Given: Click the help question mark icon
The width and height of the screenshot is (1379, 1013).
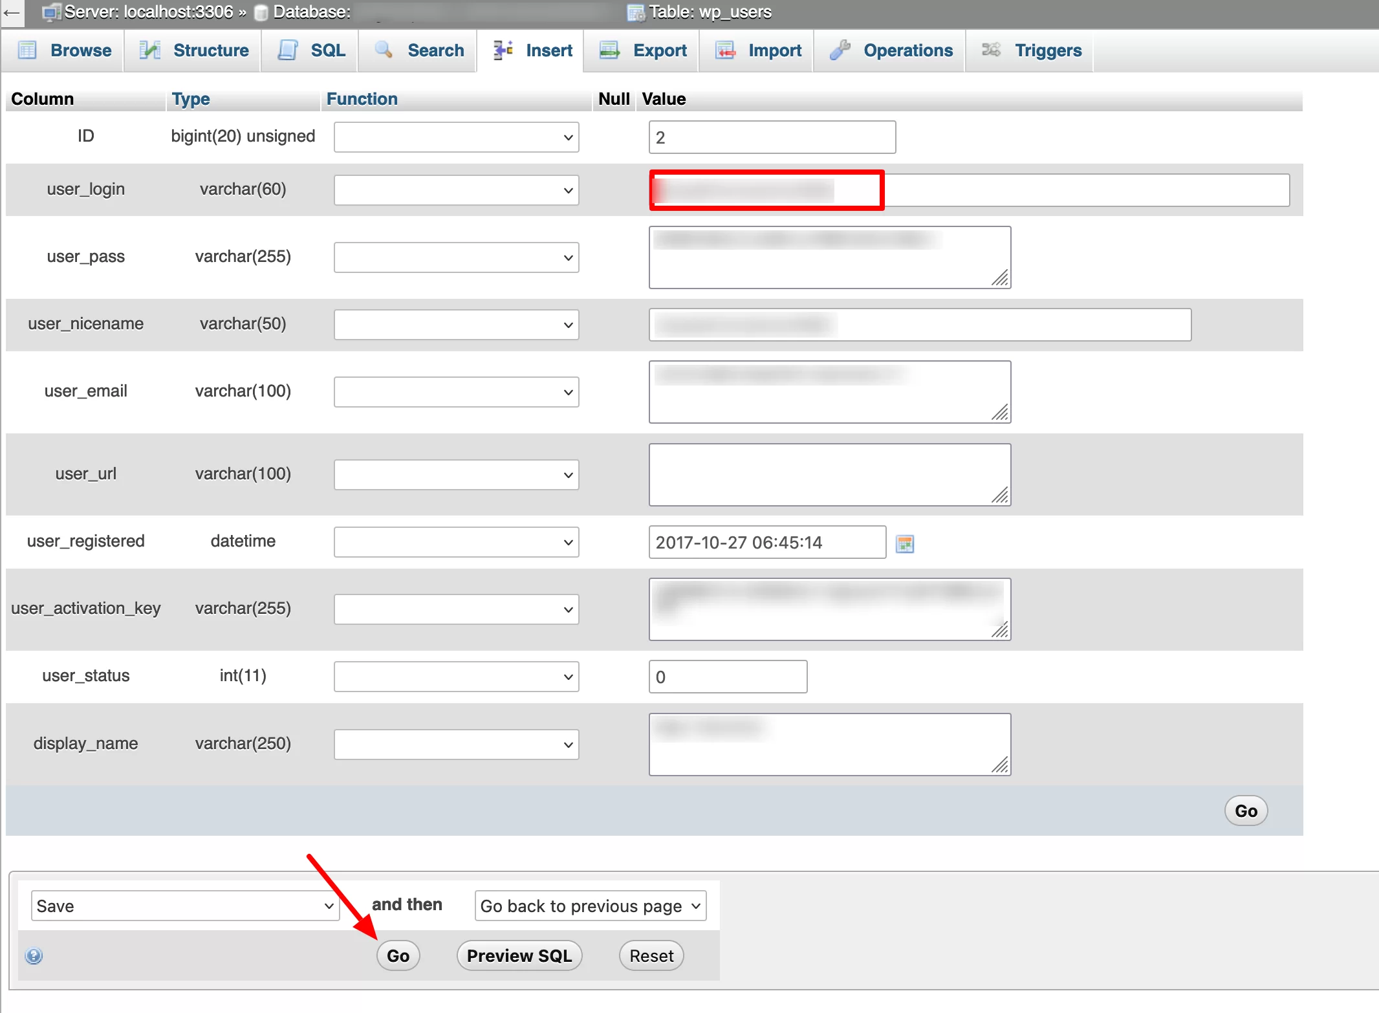Looking at the screenshot, I should [x=34, y=955].
